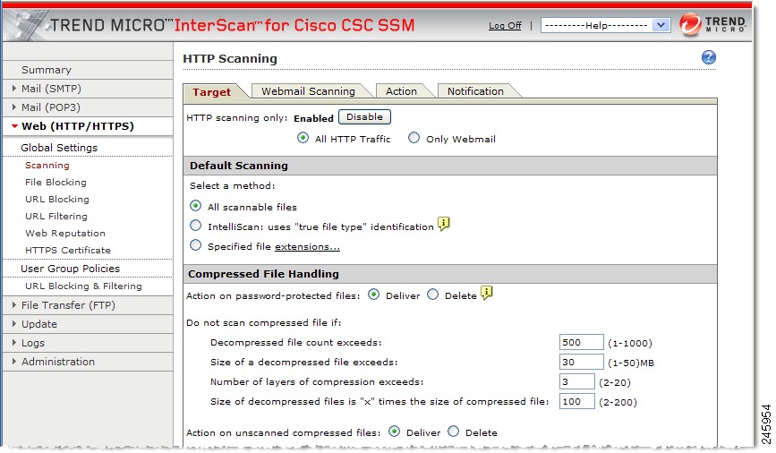Choose Specified file extensions method
The width and height of the screenshot is (776, 453).
[x=195, y=245]
